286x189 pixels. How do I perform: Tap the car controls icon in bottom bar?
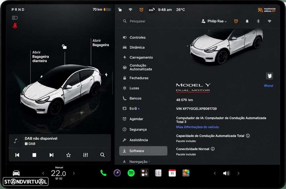(x=16, y=173)
